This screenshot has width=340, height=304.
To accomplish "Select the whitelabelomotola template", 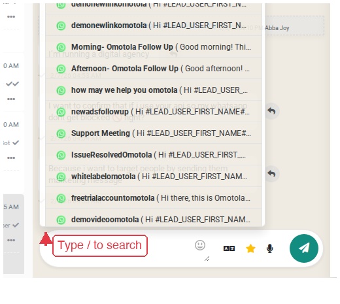I will 154,177.
